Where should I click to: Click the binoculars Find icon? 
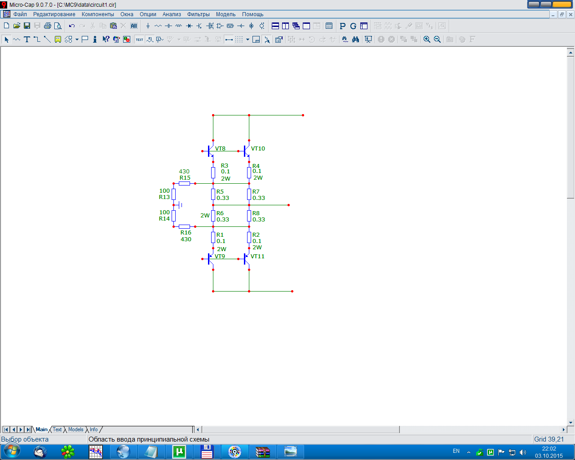pos(355,40)
